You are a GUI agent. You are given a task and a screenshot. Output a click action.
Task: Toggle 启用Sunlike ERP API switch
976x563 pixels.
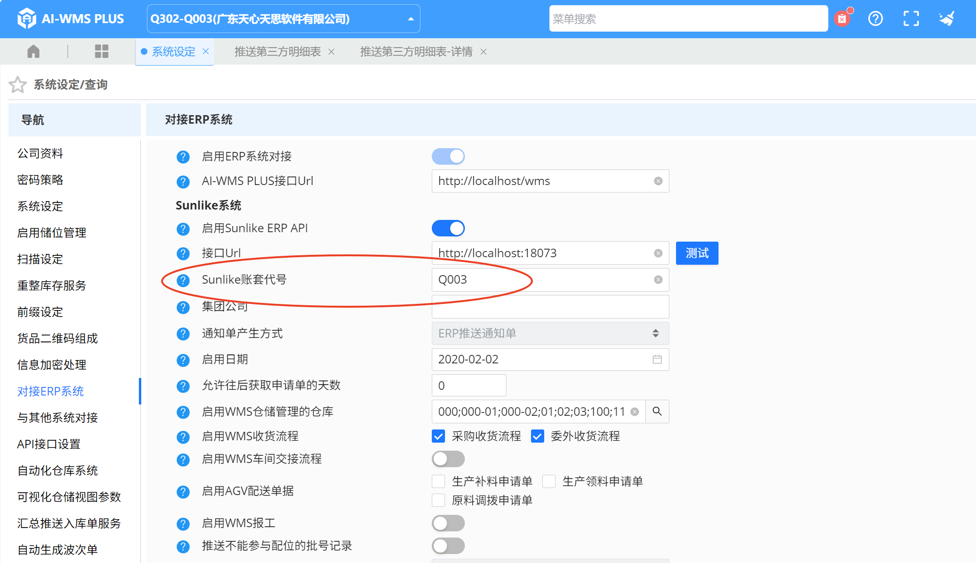(448, 228)
